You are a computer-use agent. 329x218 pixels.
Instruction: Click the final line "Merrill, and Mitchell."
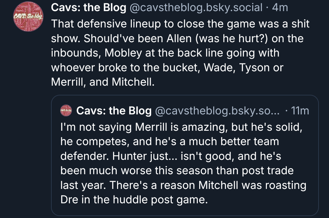[102, 82]
